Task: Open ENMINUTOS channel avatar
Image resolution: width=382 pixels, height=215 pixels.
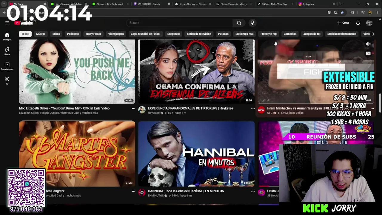Action: pos(142,193)
